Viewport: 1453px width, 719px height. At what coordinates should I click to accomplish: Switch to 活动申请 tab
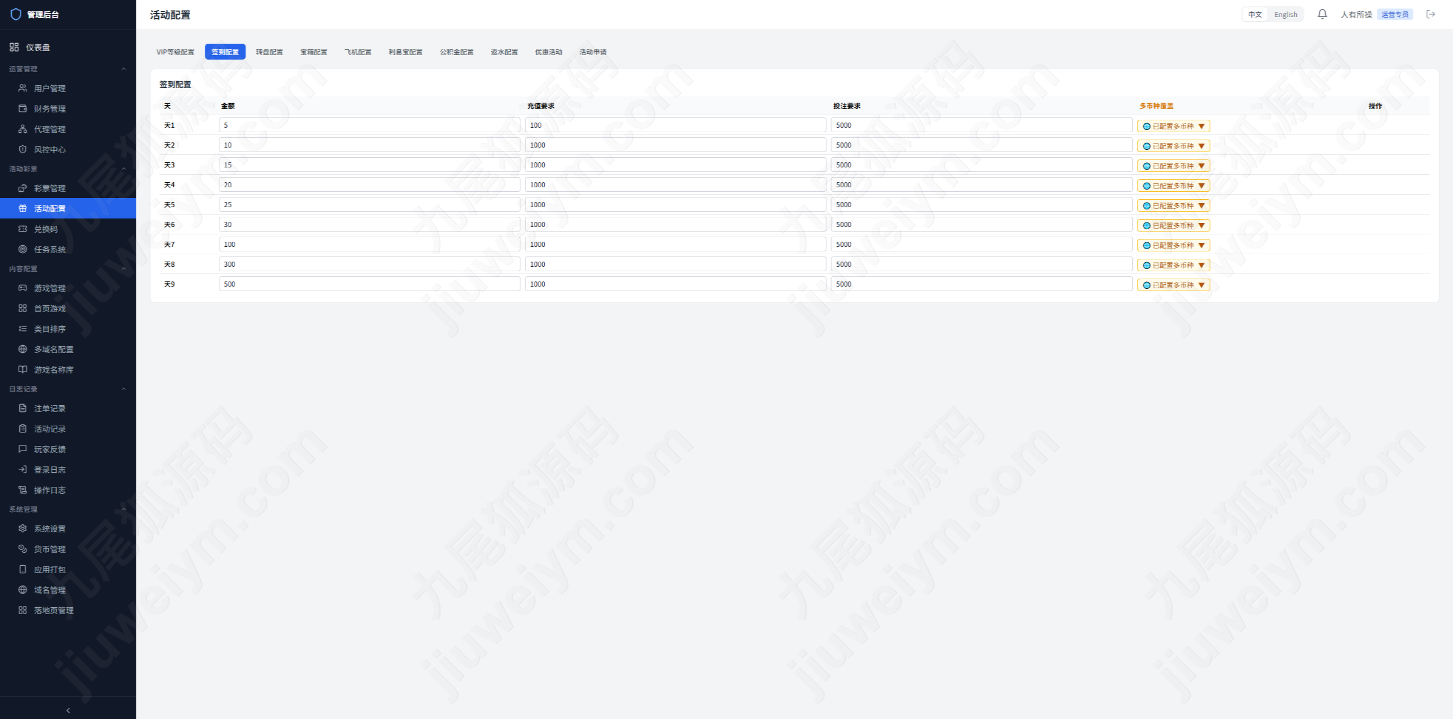[x=593, y=52]
